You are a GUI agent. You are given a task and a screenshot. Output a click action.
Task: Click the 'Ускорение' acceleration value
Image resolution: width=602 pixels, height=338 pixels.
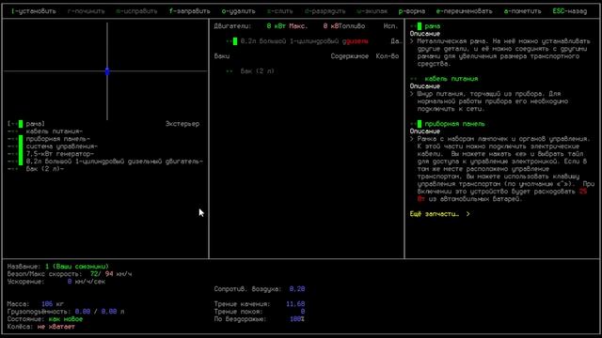pos(86,282)
